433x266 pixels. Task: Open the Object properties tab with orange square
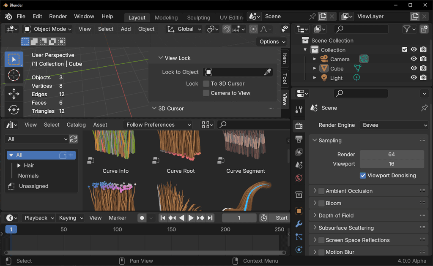click(299, 211)
